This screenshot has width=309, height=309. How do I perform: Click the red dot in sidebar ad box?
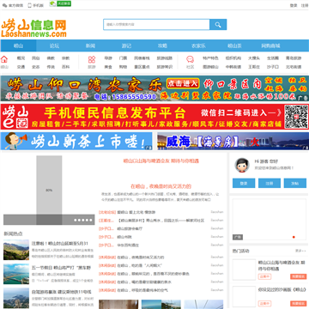point(294,237)
